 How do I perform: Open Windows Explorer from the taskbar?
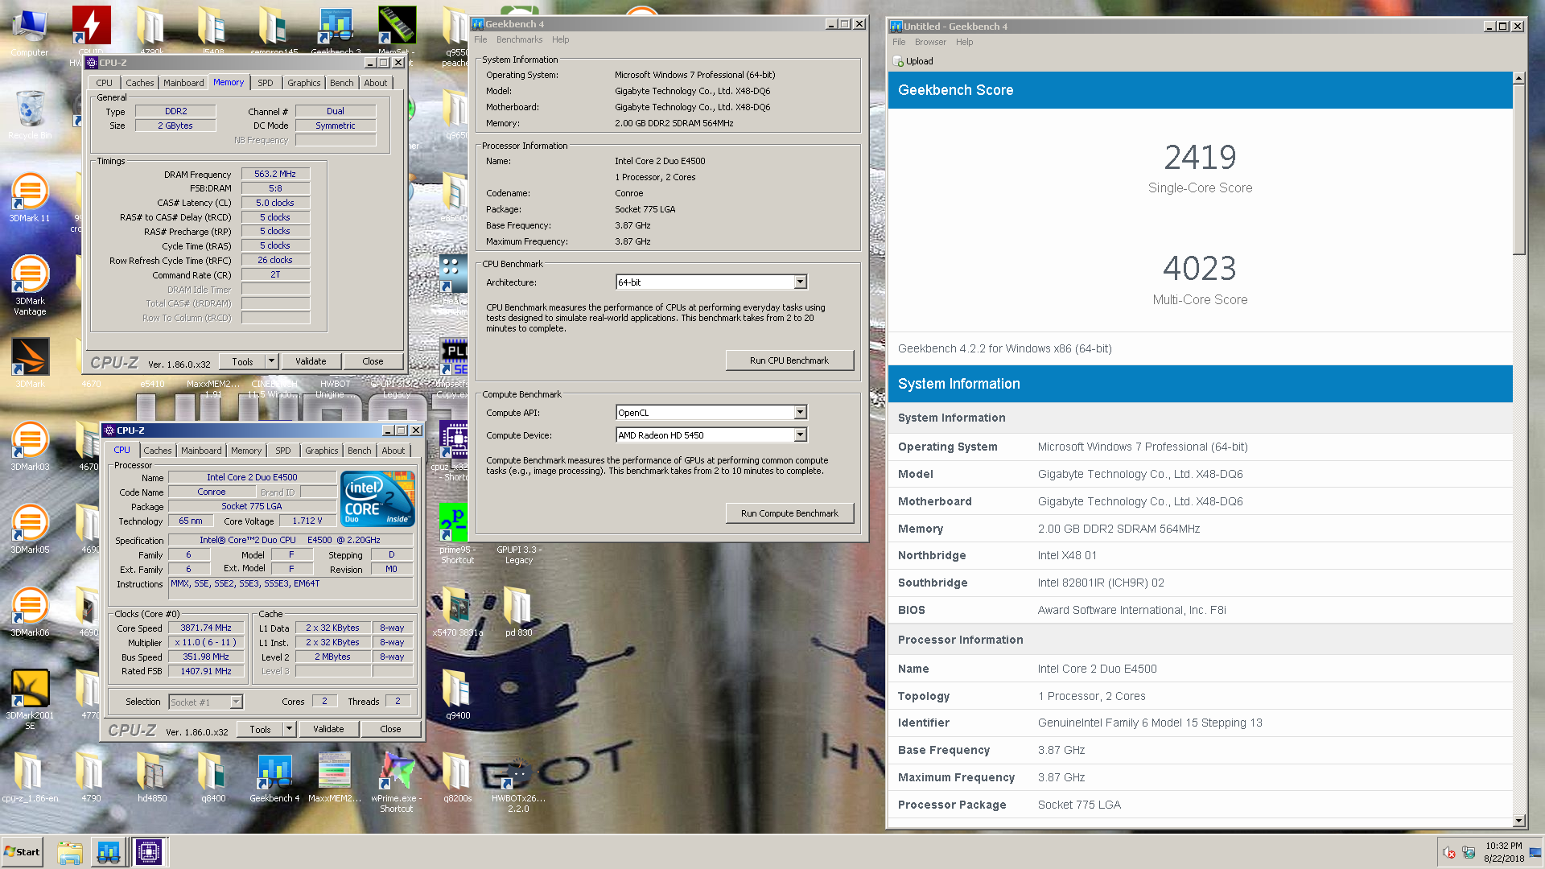pyautogui.click(x=70, y=852)
